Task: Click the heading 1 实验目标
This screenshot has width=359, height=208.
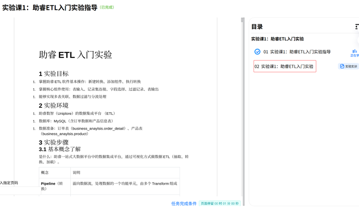Action: [x=54, y=74]
